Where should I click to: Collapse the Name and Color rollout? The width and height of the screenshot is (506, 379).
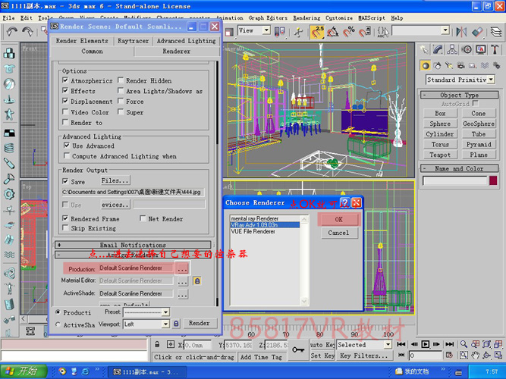point(459,168)
